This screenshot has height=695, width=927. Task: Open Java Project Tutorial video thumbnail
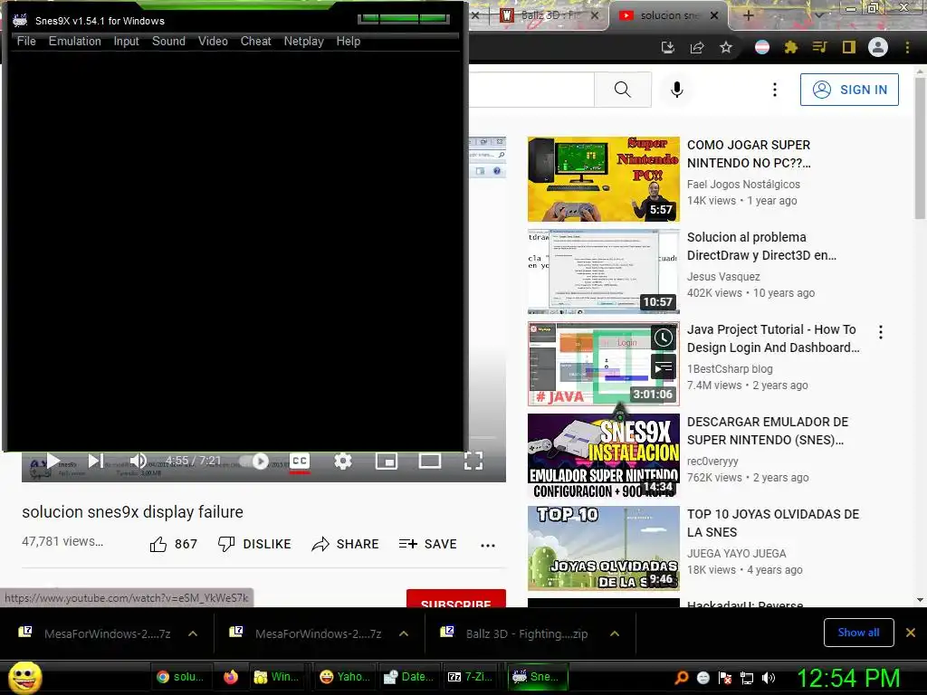(604, 364)
